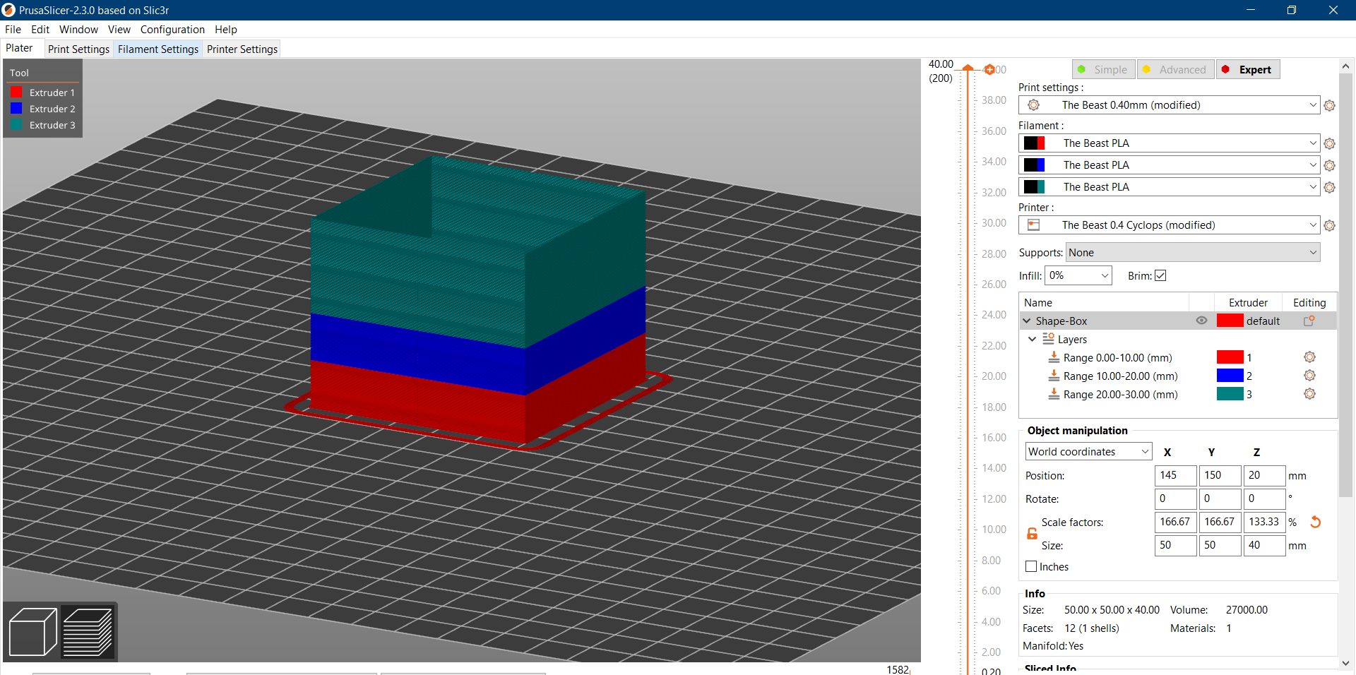Image resolution: width=1356 pixels, height=675 pixels.
Task: Open Supports dropdown set to None
Action: coord(1193,253)
